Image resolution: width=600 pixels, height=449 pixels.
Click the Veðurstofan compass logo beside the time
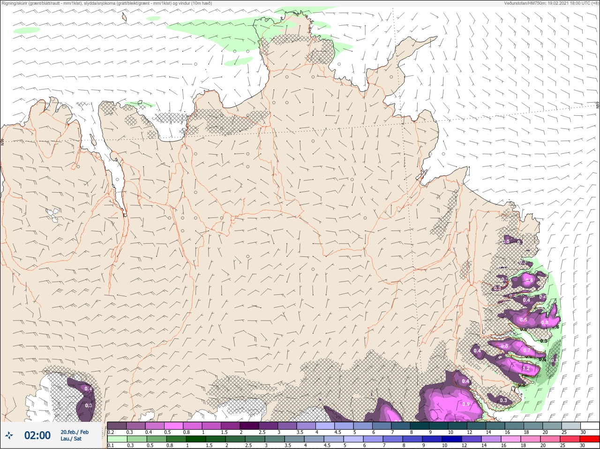[9, 436]
